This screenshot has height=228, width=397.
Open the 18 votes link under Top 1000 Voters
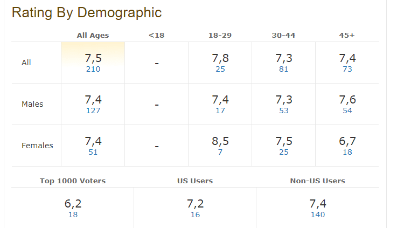click(x=73, y=215)
